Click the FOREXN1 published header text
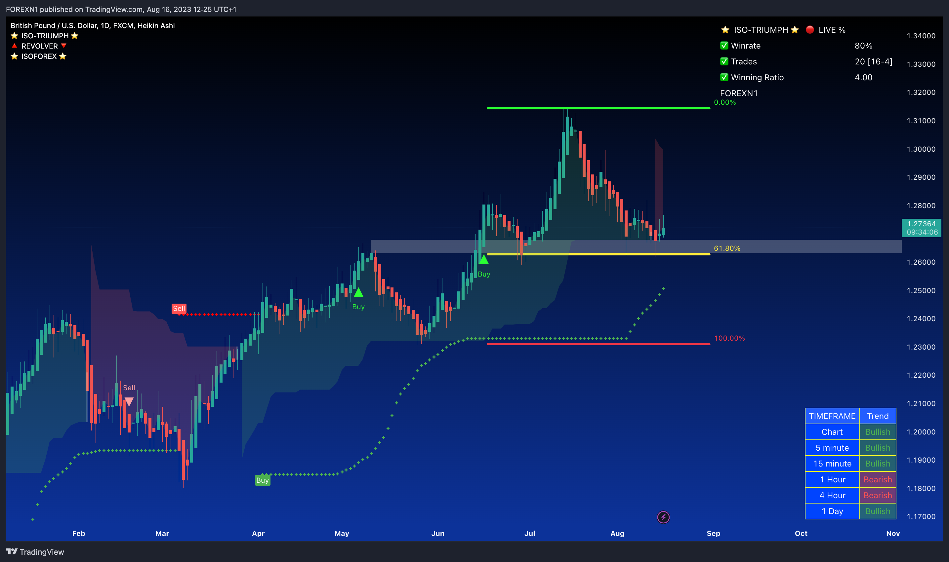This screenshot has height=562, width=949. point(121,9)
